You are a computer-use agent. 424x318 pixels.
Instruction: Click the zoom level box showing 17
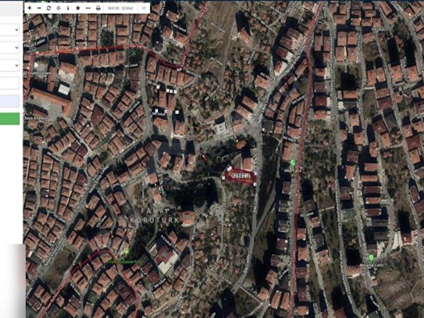144,8
